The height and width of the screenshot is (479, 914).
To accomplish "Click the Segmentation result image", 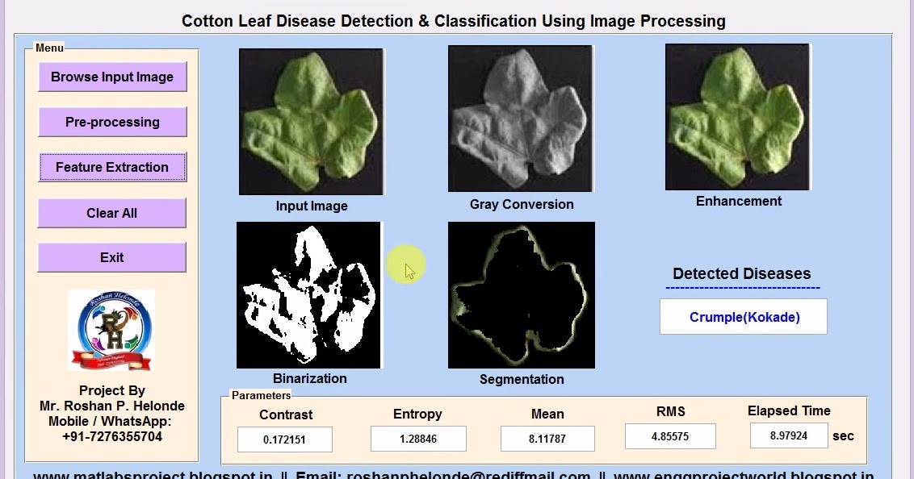I will 521,294.
